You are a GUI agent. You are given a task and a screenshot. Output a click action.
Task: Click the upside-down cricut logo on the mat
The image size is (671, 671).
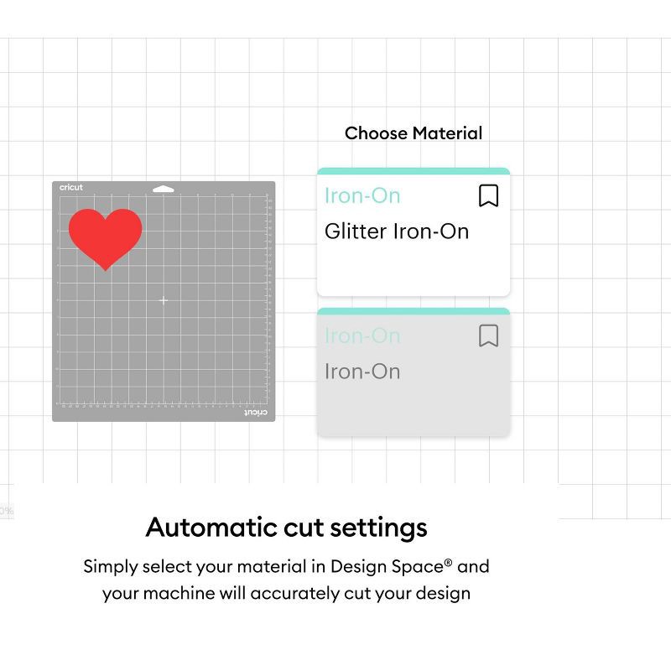tap(255, 413)
